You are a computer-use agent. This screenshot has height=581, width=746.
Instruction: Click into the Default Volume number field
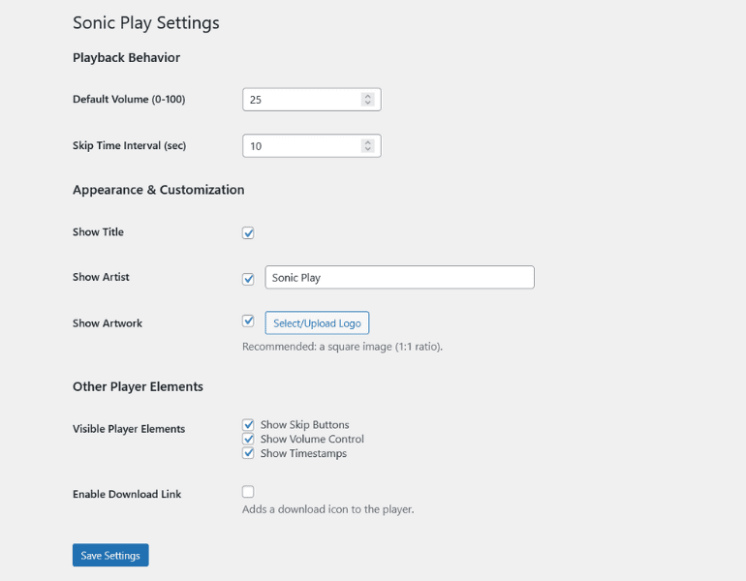[x=300, y=100]
